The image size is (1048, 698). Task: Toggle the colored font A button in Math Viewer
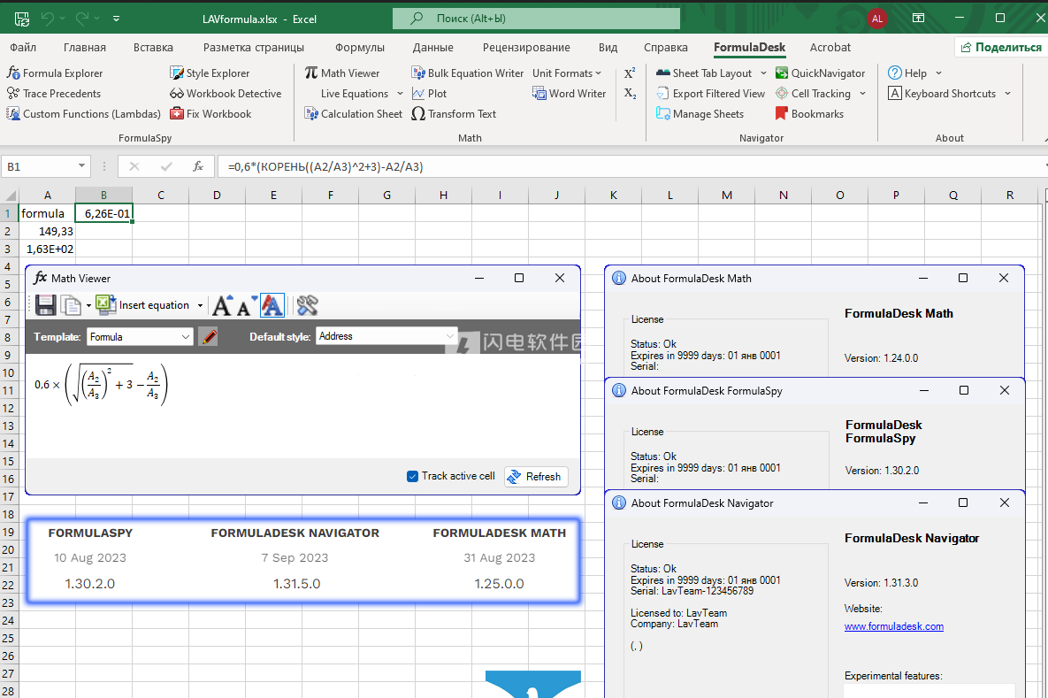point(272,305)
